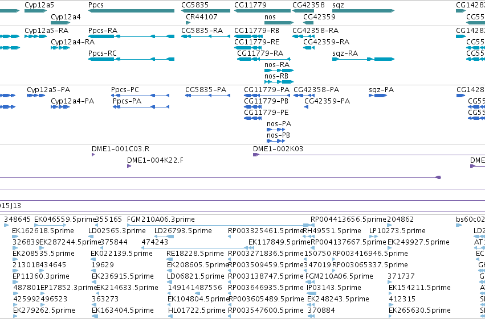Select the sqz-PA protein feature
Image resolution: width=485 pixels, height=319 pixels.
tap(378, 96)
